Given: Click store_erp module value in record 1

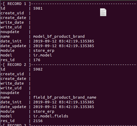Looking at the screenshot, I should [44, 51].
